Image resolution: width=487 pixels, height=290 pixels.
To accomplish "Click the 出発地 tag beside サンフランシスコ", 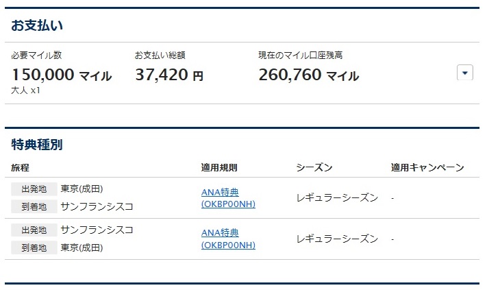I will pos(34,230).
